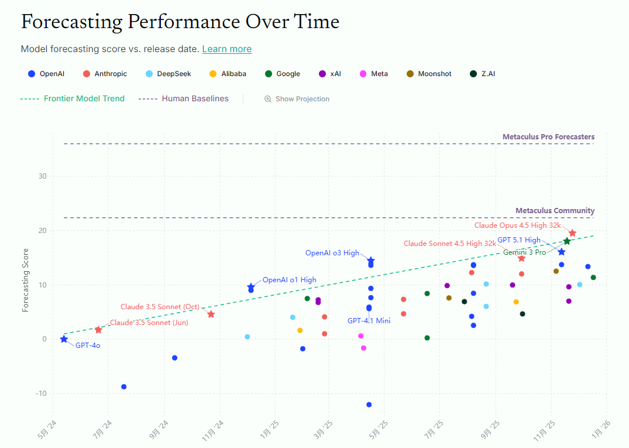
Task: Toggle the Frontier Model Trend line
Action: point(73,98)
